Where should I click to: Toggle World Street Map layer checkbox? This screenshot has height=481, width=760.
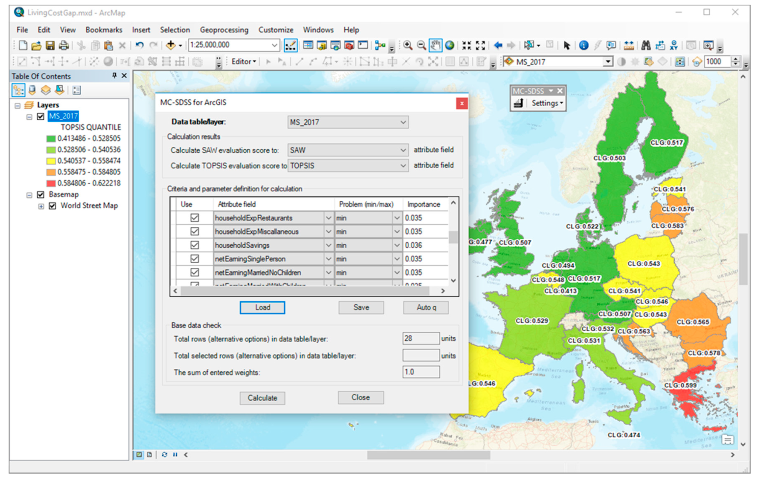tap(52, 206)
